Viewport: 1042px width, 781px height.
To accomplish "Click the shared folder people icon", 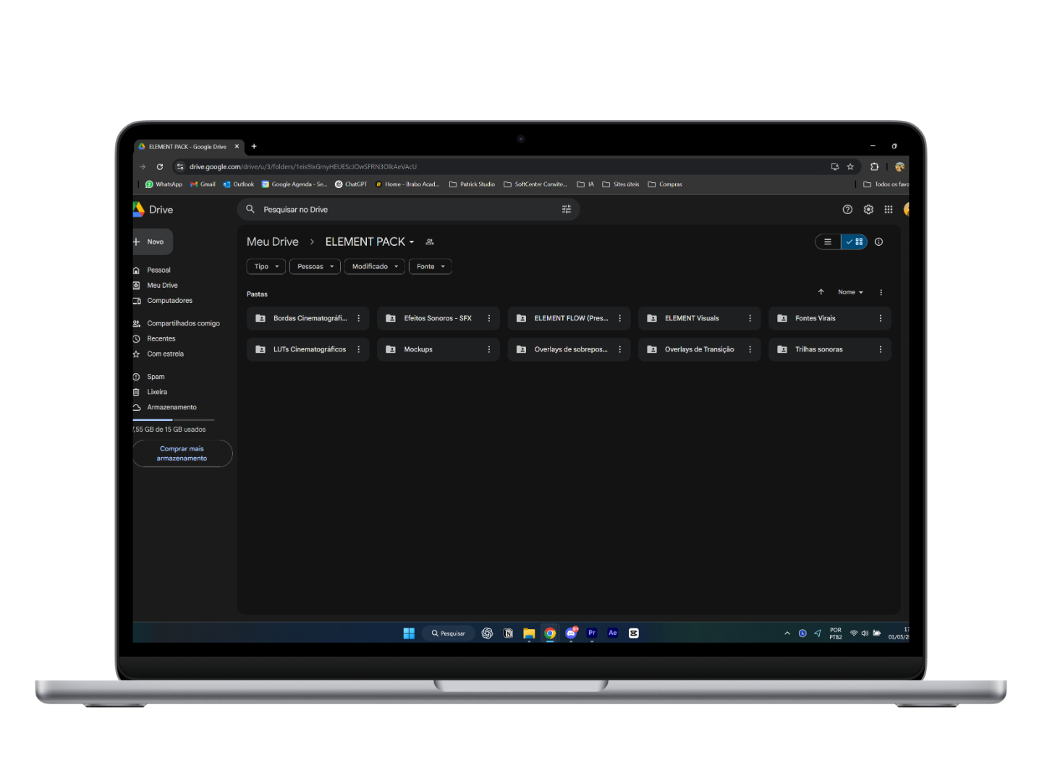I will 430,242.
